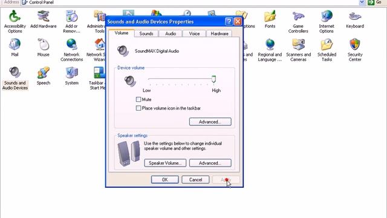Expand the Address bar dropdown arrow
Screen dimensions: 387x218
pyautogui.click(x=362, y=2)
